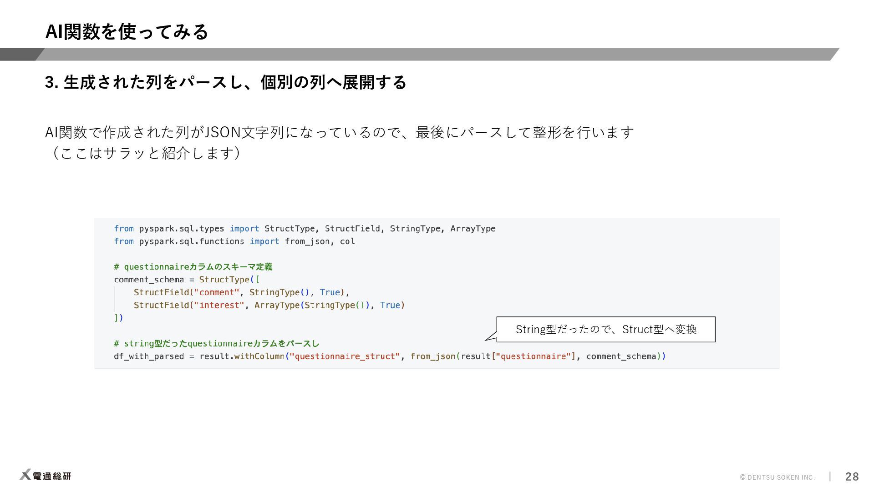Click comment # questionnaireカラムのスキーマ定義
The width and height of the screenshot is (874, 491).
193,267
